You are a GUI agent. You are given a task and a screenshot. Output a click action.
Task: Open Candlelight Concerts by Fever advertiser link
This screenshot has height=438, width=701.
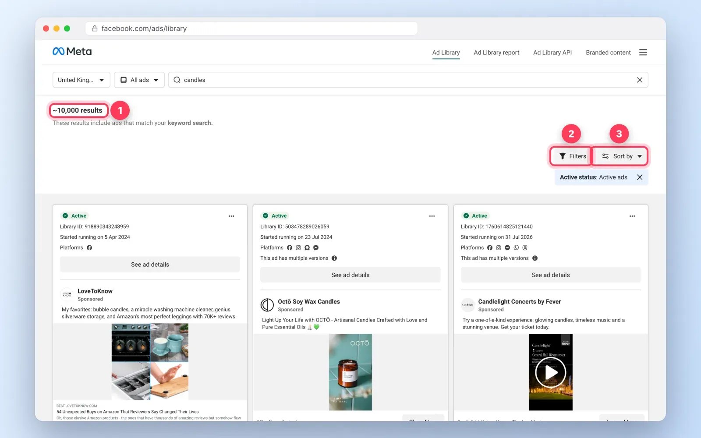520,301
